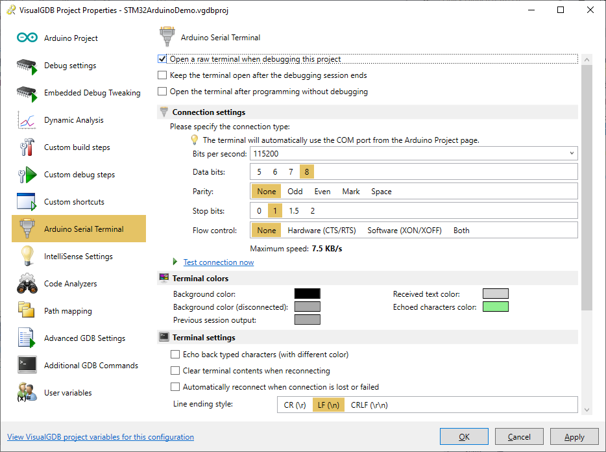606x452 pixels.
Task: Select CRLF line ending style
Action: point(369,405)
